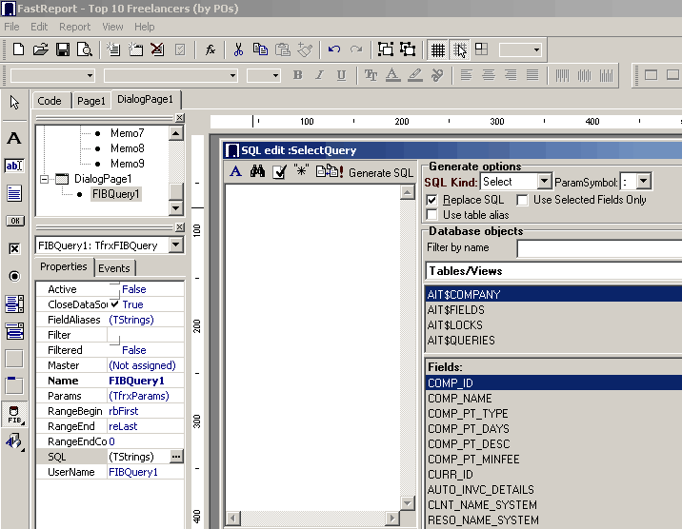
Task: Collapse the DialogPage1 tree node
Action: (44, 179)
